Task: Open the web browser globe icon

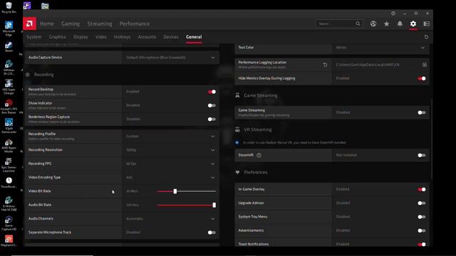Action: pyautogui.click(x=373, y=23)
